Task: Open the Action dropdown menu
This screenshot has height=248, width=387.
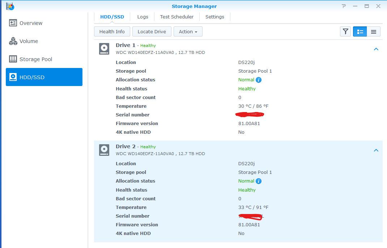Action: (188, 31)
